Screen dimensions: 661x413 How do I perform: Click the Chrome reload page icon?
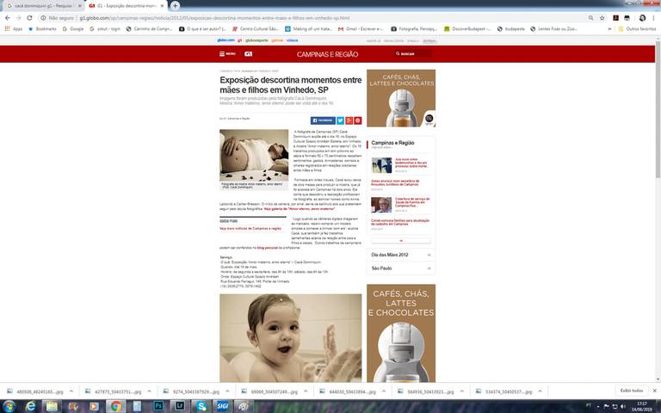coord(31,16)
